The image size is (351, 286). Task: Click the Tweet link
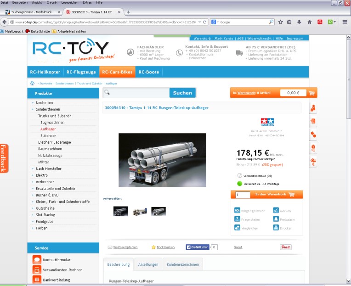click(x=238, y=247)
